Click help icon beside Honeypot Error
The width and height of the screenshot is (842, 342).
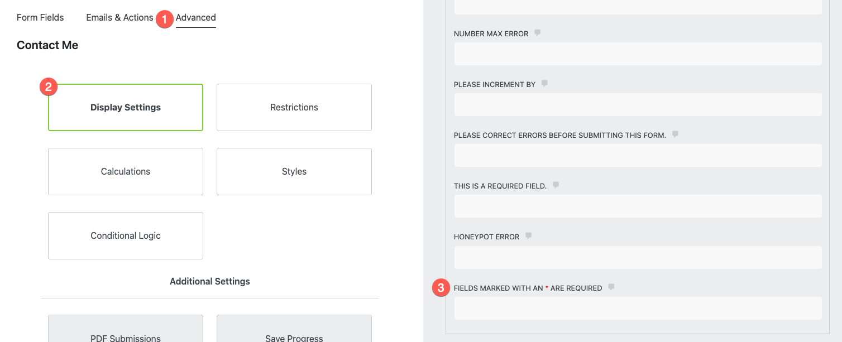pyautogui.click(x=529, y=236)
